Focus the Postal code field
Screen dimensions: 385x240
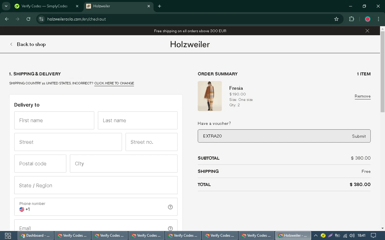click(40, 163)
